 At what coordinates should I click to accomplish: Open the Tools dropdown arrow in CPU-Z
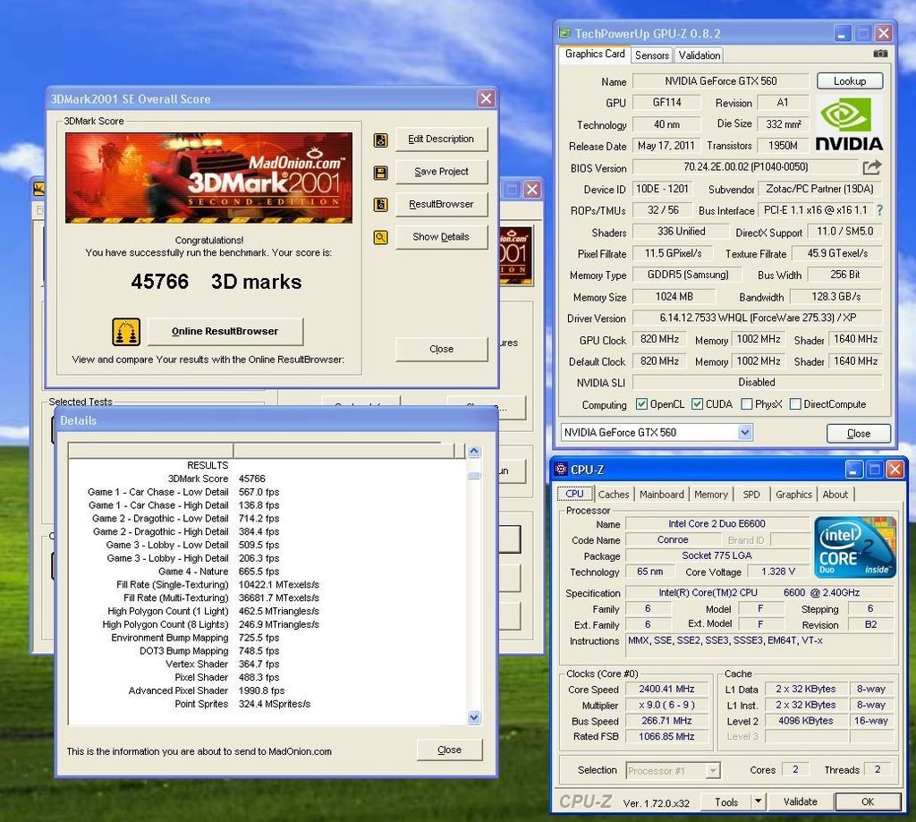click(758, 801)
